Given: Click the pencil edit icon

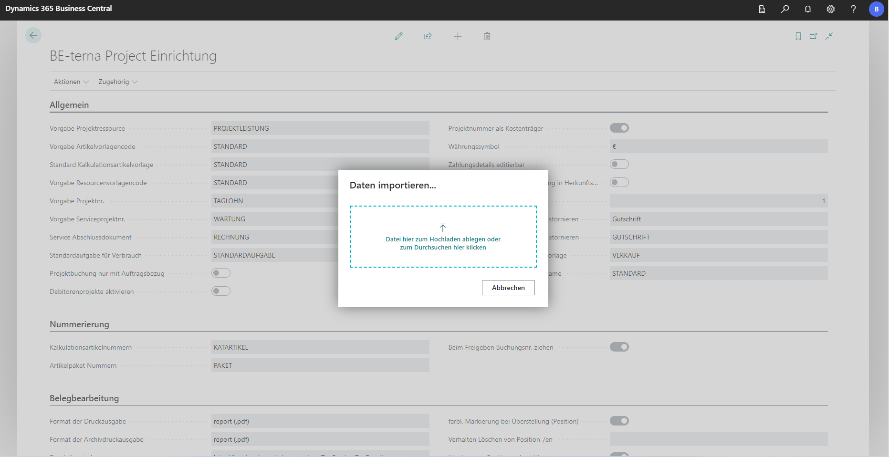Looking at the screenshot, I should coord(399,36).
